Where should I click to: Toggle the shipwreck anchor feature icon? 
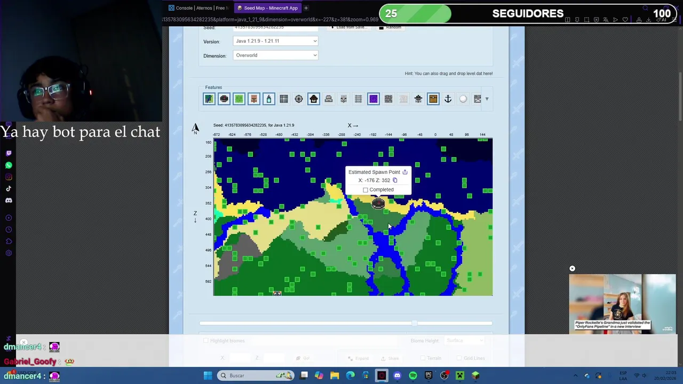(448, 99)
